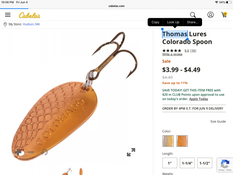
Task: Open the search magnifier icon
Action: pos(193,15)
